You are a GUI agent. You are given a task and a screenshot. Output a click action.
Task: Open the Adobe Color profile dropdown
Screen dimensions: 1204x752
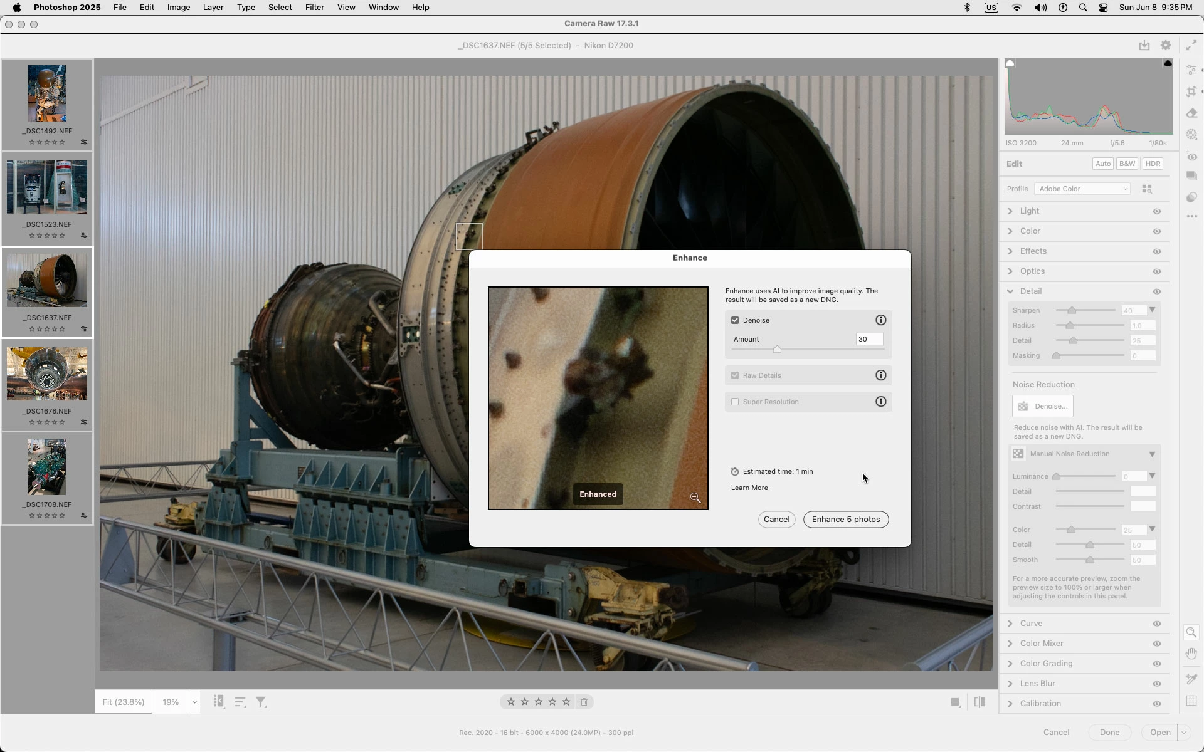point(1082,189)
